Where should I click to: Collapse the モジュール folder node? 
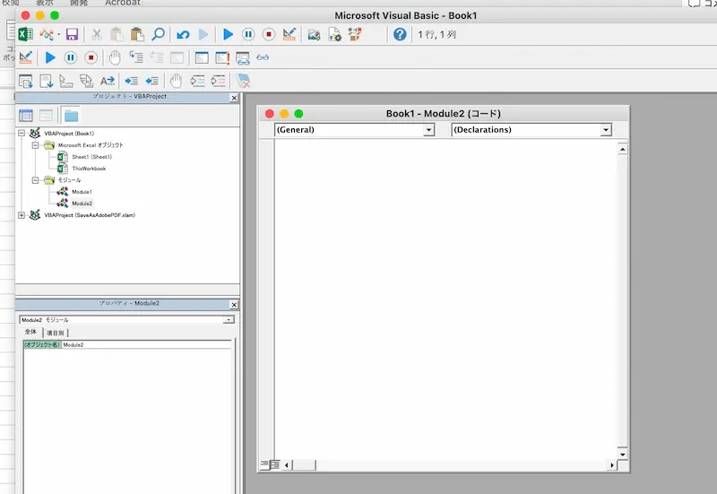[x=35, y=180]
